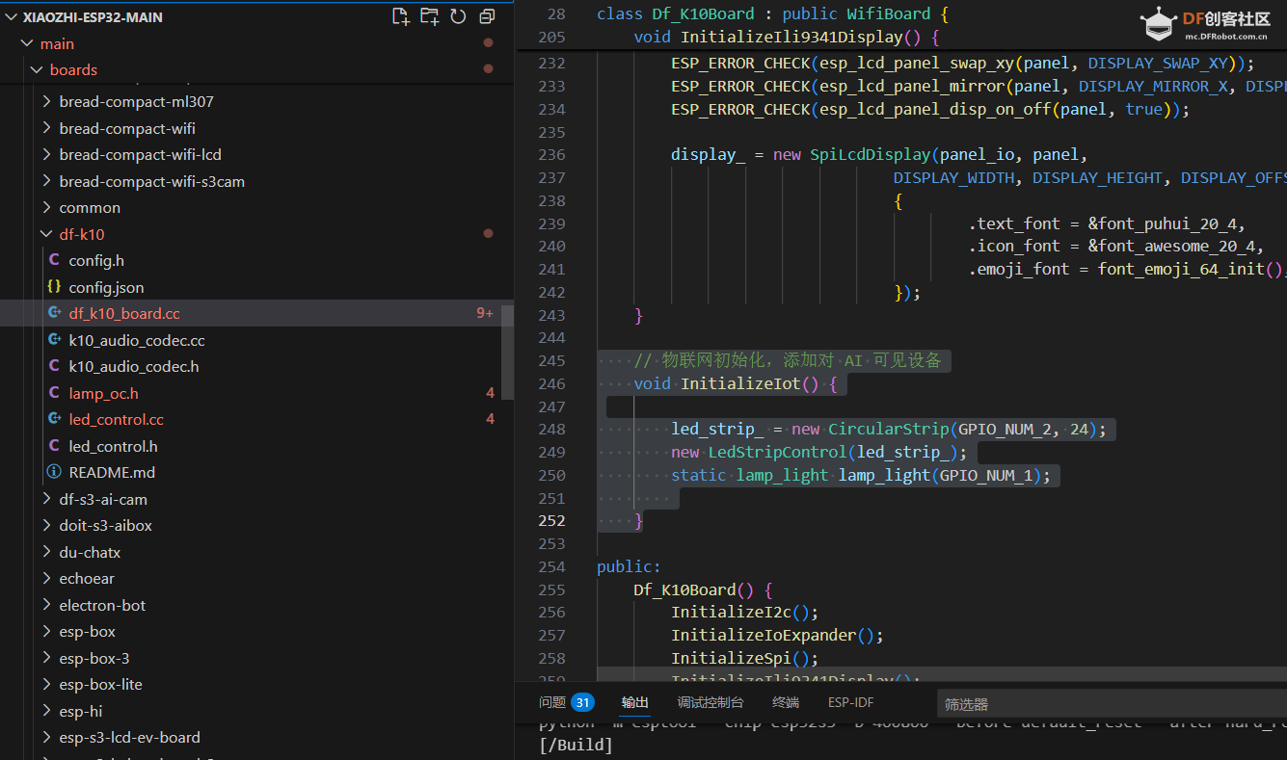Collapse the df-k10 folder
The image size is (1287, 760).
tap(47, 234)
